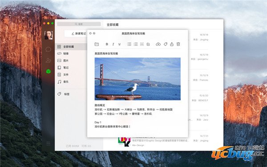Image resolution: width=267 pixels, height=167 pixels.
Task: Toggle italic formatting in note editor
Action: 113,44
